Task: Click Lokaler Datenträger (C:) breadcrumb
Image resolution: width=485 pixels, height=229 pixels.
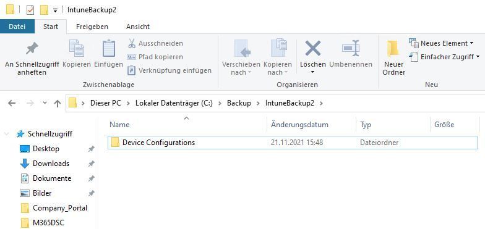Action: (174, 103)
